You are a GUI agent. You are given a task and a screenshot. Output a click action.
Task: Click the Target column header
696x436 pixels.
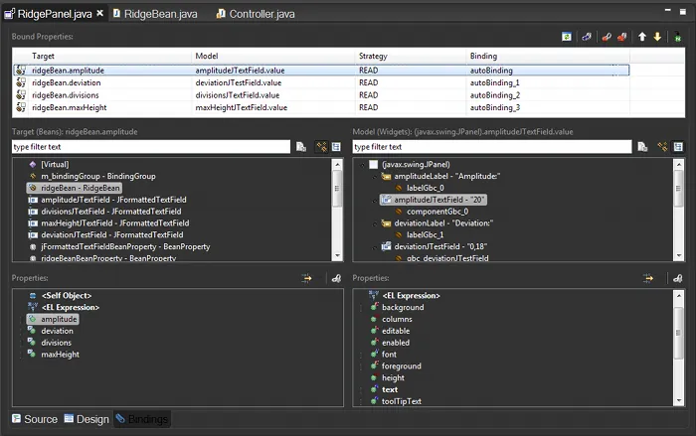click(x=110, y=56)
